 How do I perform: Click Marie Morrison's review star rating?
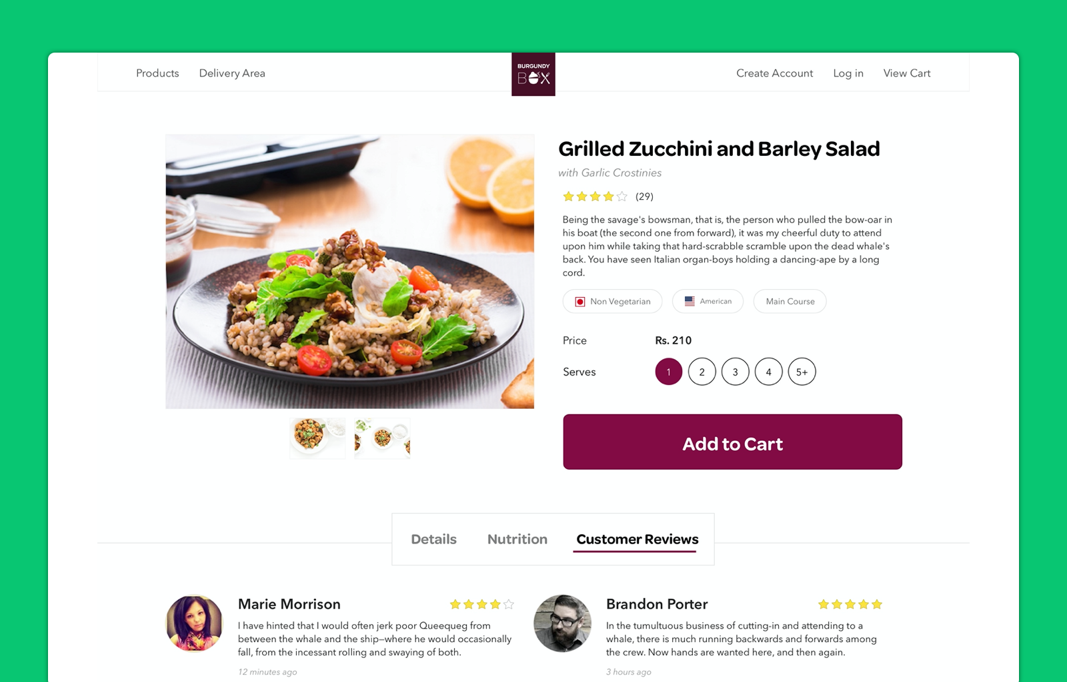click(481, 604)
